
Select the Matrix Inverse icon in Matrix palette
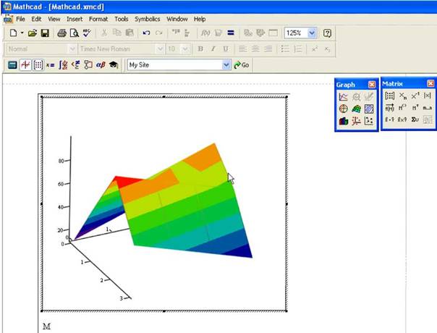[415, 96]
